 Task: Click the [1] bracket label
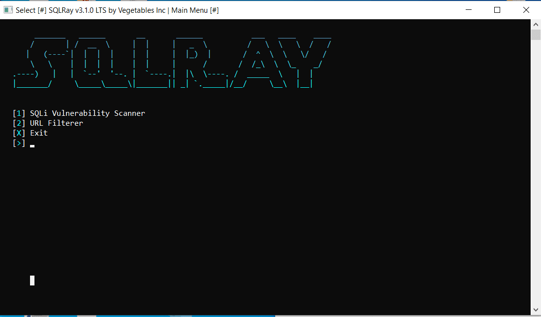click(x=19, y=113)
